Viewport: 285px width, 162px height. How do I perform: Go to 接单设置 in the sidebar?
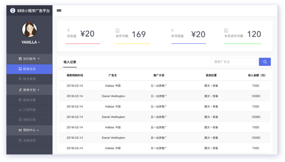(x=29, y=100)
